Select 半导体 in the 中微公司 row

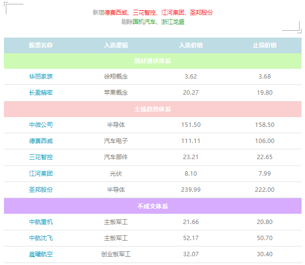116,125
